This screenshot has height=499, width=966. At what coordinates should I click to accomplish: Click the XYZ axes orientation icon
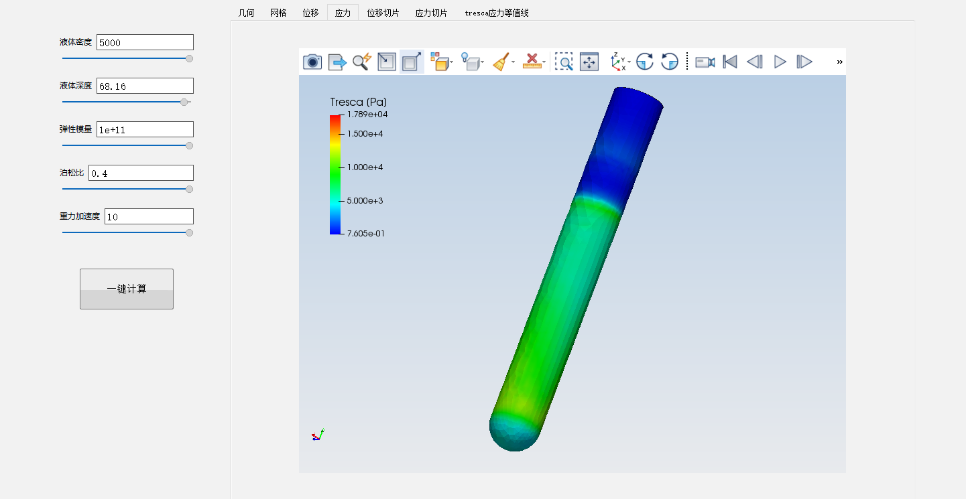point(618,62)
